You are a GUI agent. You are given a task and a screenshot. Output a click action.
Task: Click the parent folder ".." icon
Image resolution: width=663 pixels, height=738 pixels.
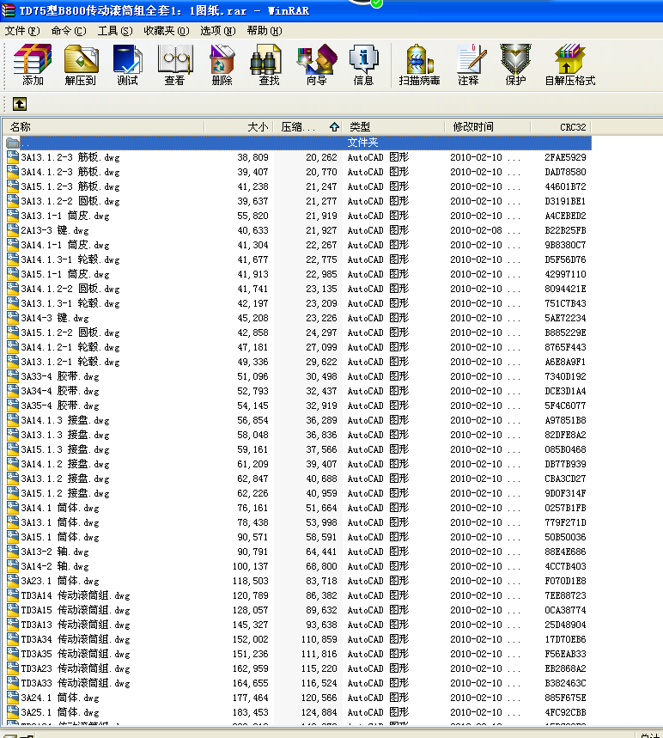coord(13,143)
